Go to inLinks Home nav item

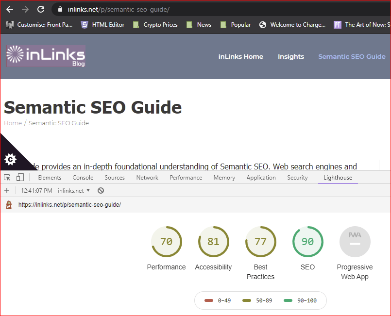(x=240, y=57)
